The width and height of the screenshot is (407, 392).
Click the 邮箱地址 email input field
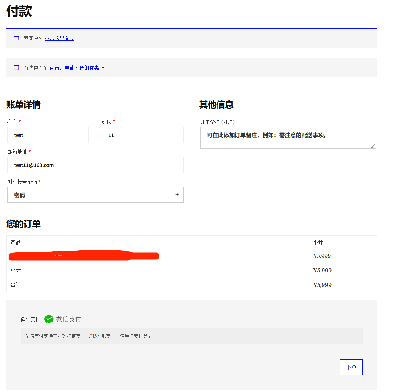(95, 165)
